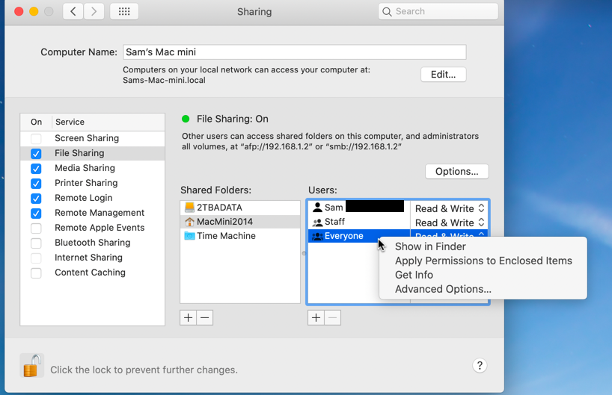Viewport: 612px width, 395px height.
Task: Click into the Search field
Action: coord(438,11)
